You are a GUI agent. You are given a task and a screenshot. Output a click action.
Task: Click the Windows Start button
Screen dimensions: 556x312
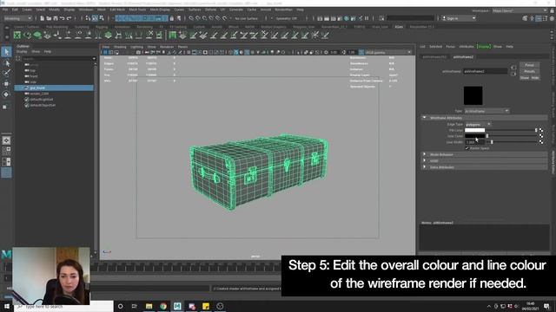click(6, 306)
